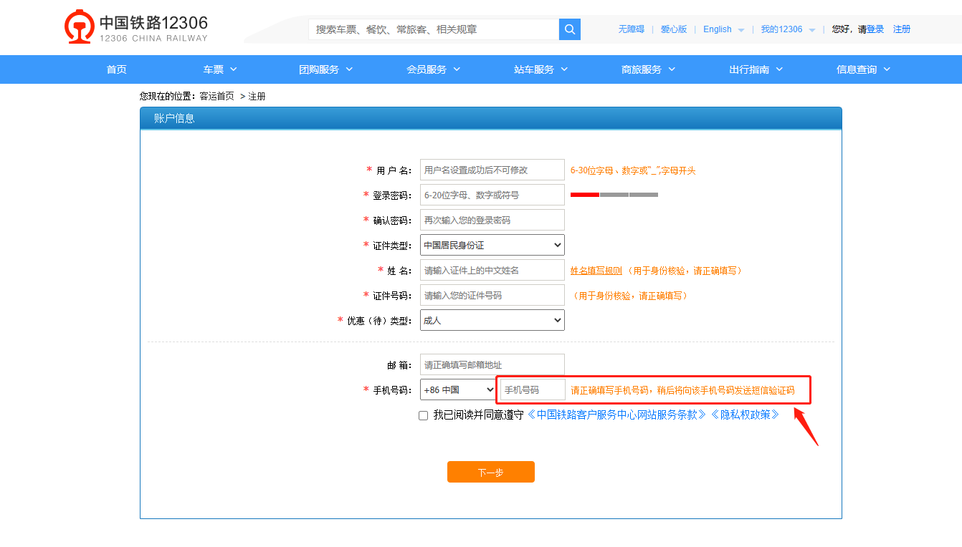Click the China Railway 12306 logo
962x547 pixels.
coord(136,27)
